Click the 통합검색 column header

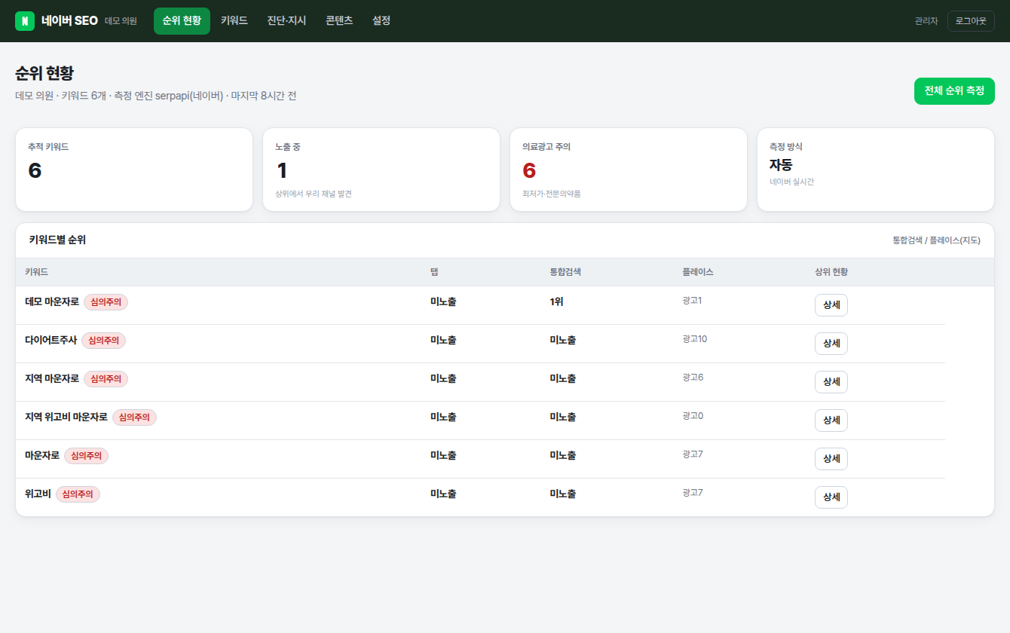pyautogui.click(x=565, y=272)
